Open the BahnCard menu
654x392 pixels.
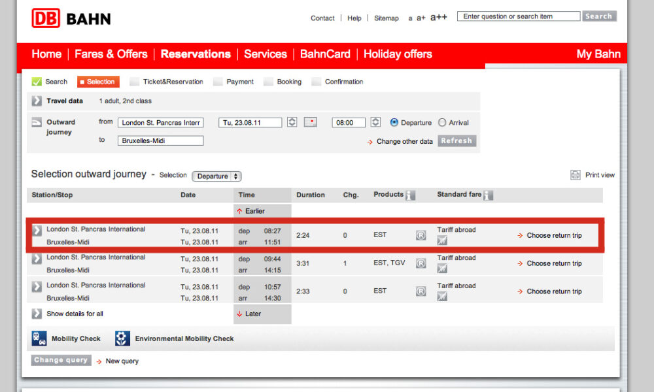[x=325, y=54]
